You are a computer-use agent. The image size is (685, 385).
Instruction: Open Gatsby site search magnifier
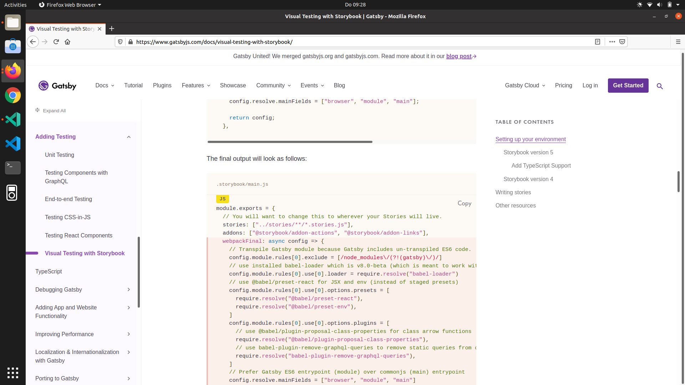coord(660,86)
